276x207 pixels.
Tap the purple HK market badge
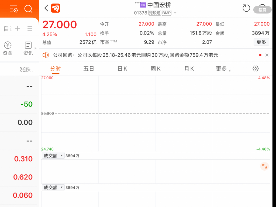pyautogui.click(x=143, y=5)
